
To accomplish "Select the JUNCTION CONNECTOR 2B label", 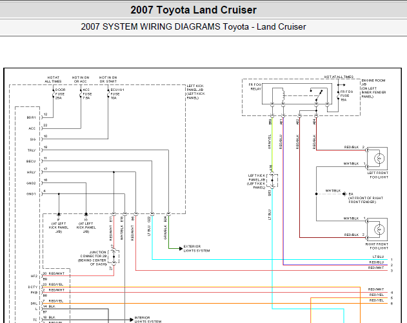I will [x=94, y=258].
